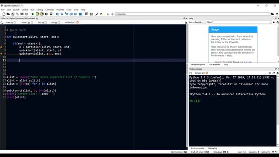Open file using folder toolbar icon
279x157 pixels.
pyautogui.click(x=8, y=14)
